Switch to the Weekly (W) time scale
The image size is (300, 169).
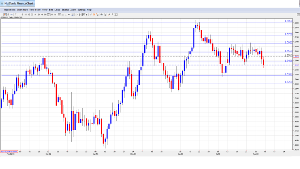point(52,14)
